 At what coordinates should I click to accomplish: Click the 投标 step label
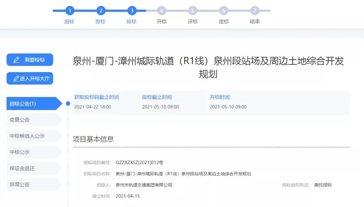[x=131, y=22]
